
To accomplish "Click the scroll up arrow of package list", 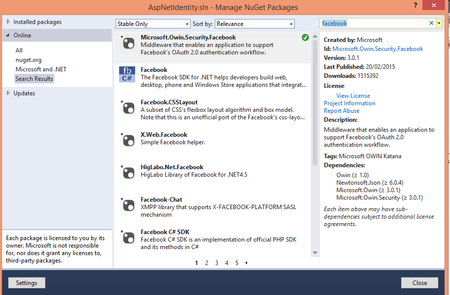I will click(x=315, y=36).
